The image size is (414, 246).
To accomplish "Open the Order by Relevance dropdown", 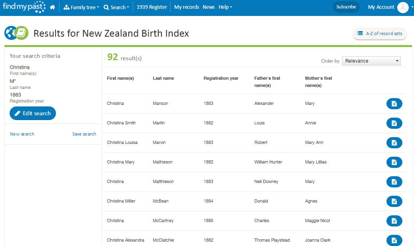I will [371, 61].
